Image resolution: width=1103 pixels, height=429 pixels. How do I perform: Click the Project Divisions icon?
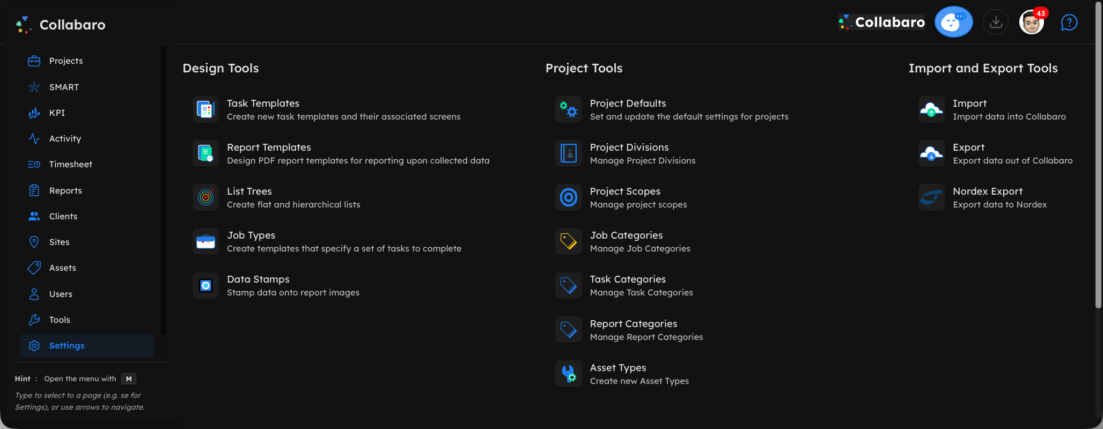point(569,153)
